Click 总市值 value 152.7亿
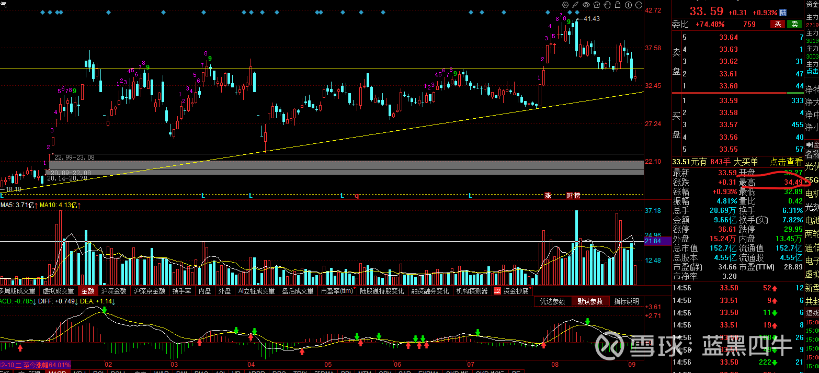 (x=723, y=248)
